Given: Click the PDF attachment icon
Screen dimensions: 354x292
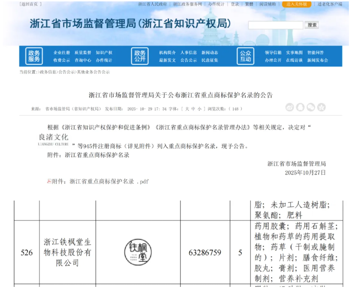Looking at the screenshot, I should [49, 182].
